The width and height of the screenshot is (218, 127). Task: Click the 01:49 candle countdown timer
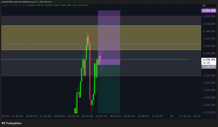pyautogui.click(x=206, y=63)
